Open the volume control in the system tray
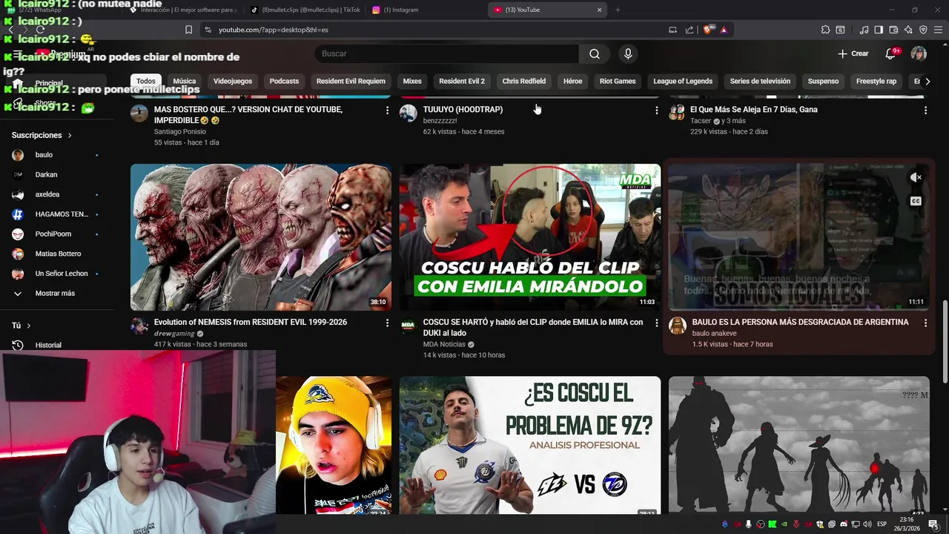Image resolution: width=949 pixels, height=534 pixels. pos(868,524)
